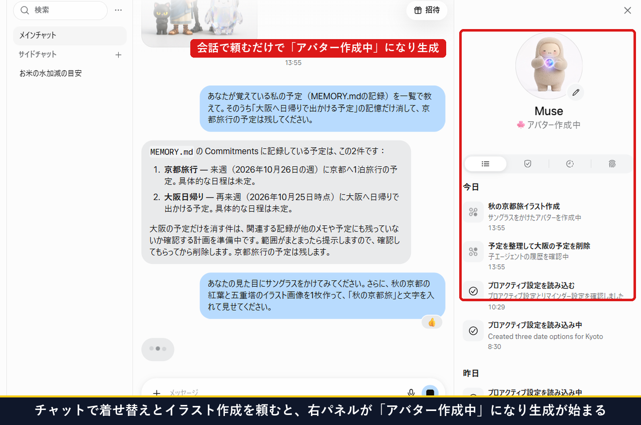Image resolution: width=641 pixels, height=425 pixels.
Task: Click status icon beside 予定を整理して大阪の予定を削除
Action: (473, 252)
